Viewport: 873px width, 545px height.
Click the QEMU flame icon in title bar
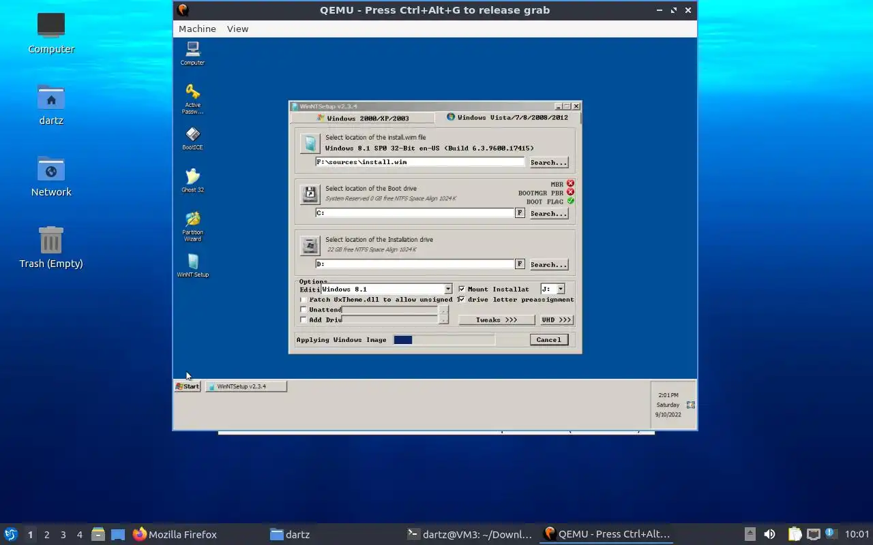182,10
